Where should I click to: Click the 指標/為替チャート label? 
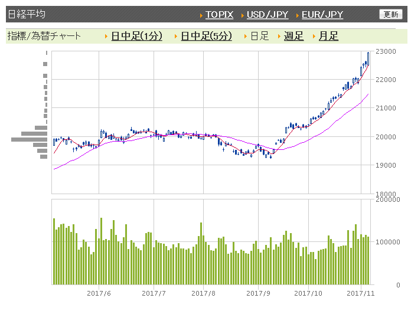click(x=44, y=36)
